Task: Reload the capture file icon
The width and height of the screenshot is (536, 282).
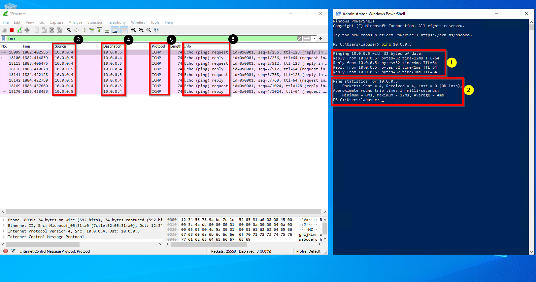Action: [59, 30]
